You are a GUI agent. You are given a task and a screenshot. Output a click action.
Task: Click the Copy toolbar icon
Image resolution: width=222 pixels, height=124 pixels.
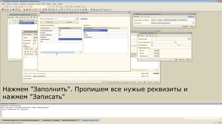point(14,7)
